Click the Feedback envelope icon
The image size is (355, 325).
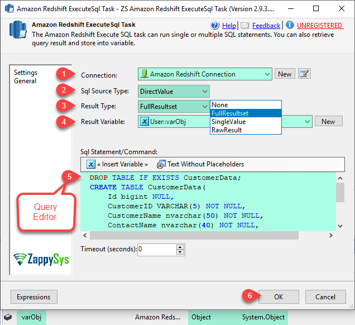(x=244, y=25)
